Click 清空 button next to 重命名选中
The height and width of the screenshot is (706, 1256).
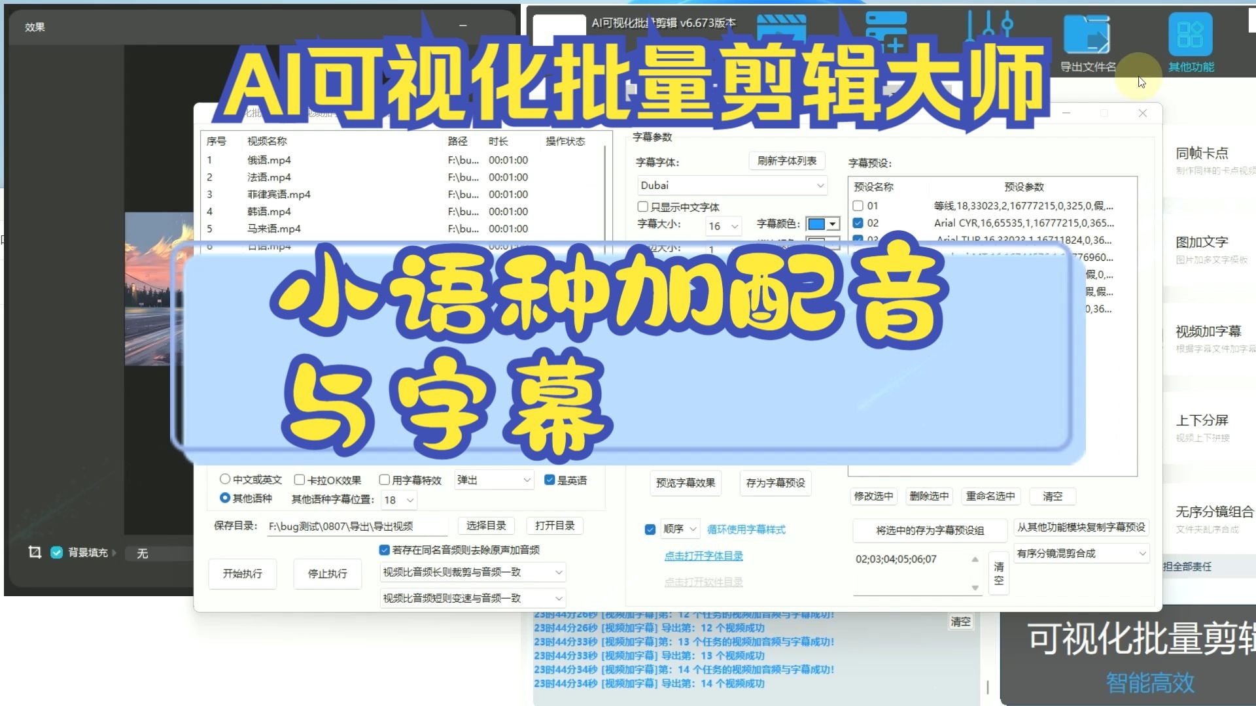tap(1053, 496)
